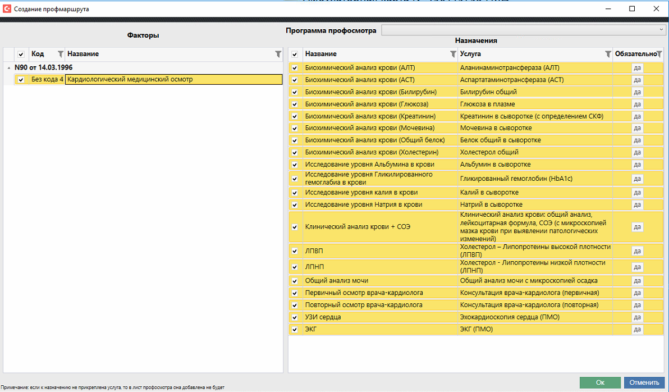Screen dimensions: 669x392
Task: Toggle select-all checkbox in factors header
Action: click(21, 54)
